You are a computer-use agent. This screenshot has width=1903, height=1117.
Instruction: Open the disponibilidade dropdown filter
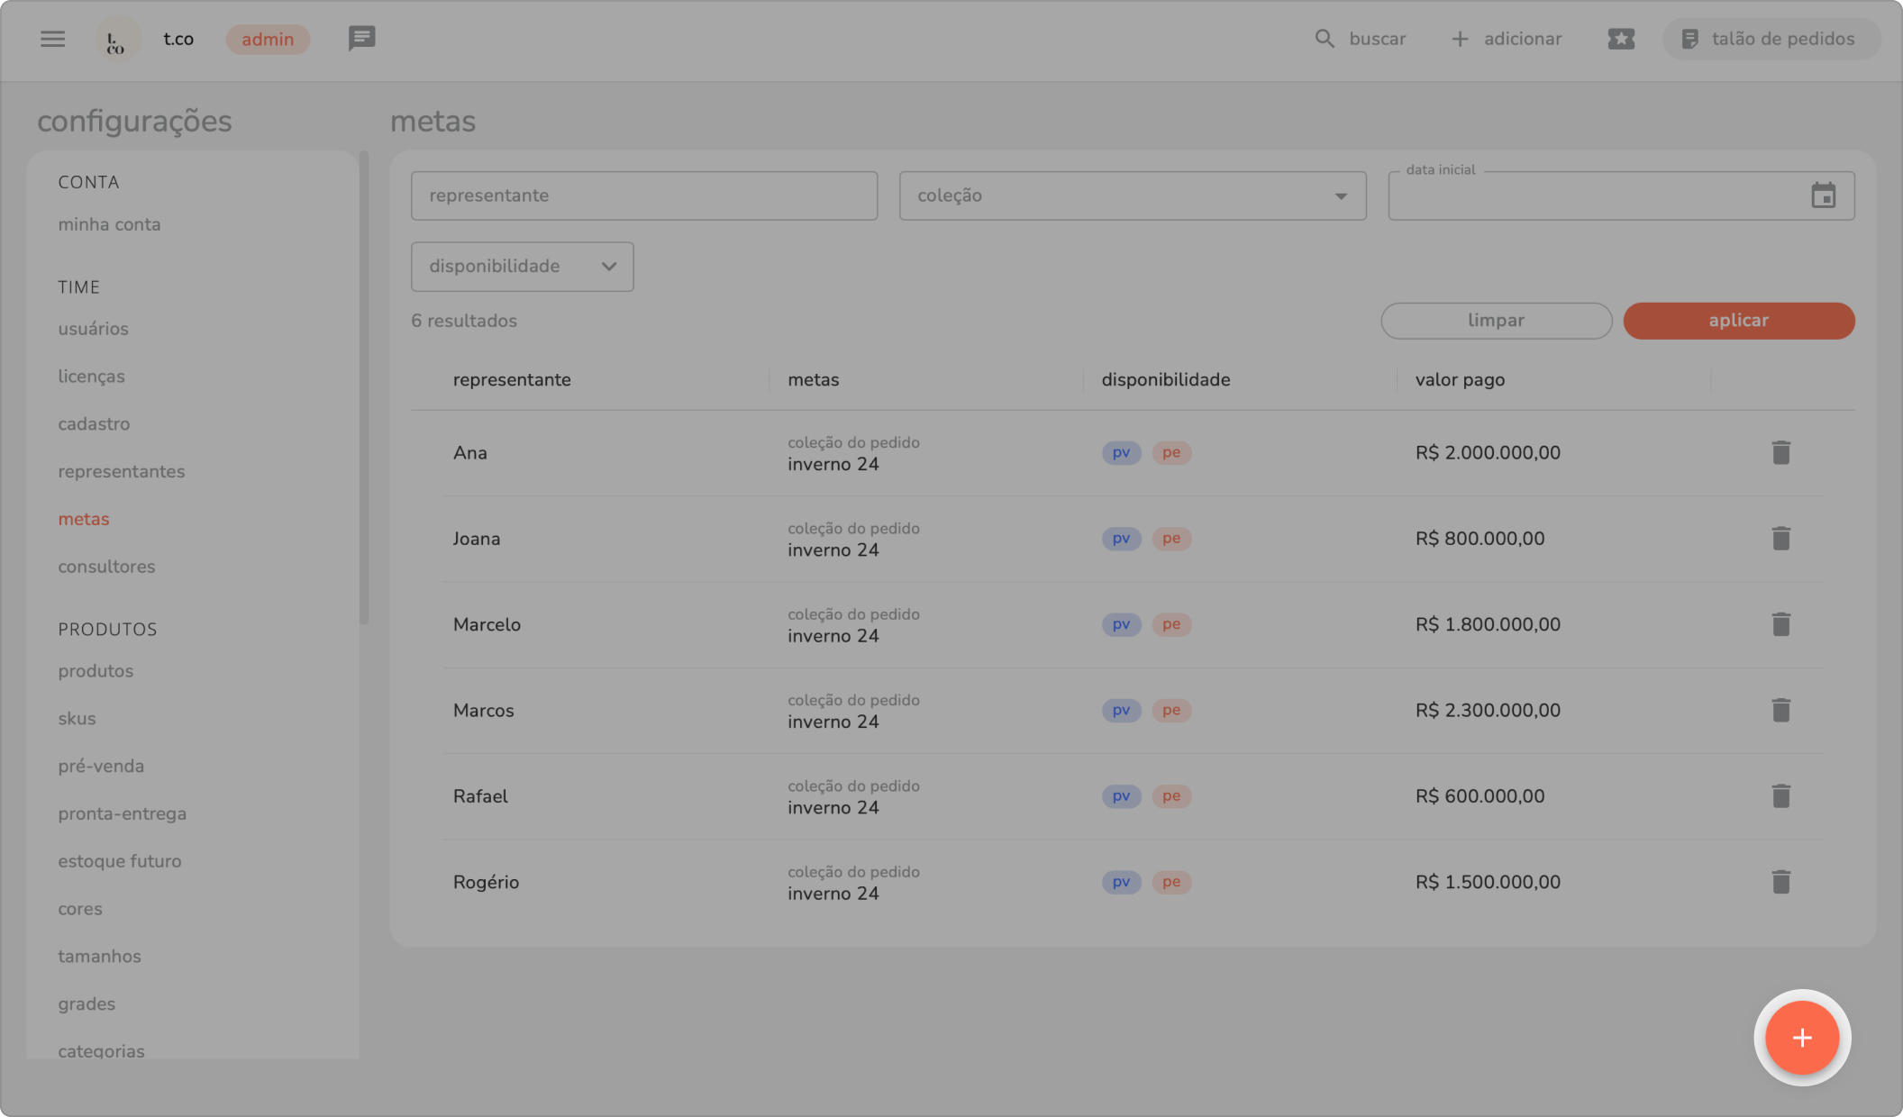click(x=522, y=267)
